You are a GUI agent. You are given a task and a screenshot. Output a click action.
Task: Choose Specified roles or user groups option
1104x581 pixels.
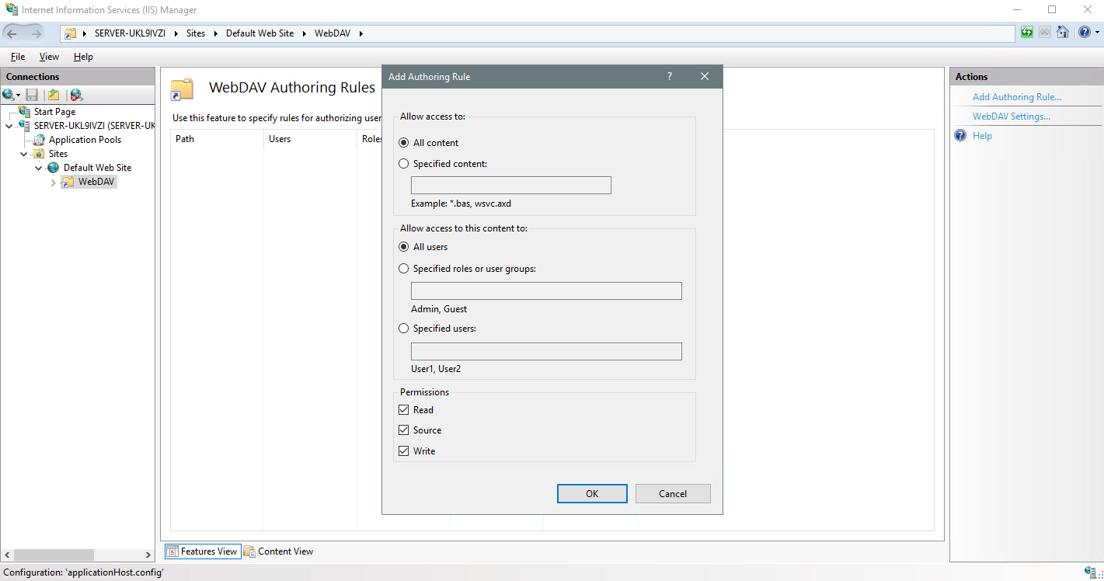point(403,269)
